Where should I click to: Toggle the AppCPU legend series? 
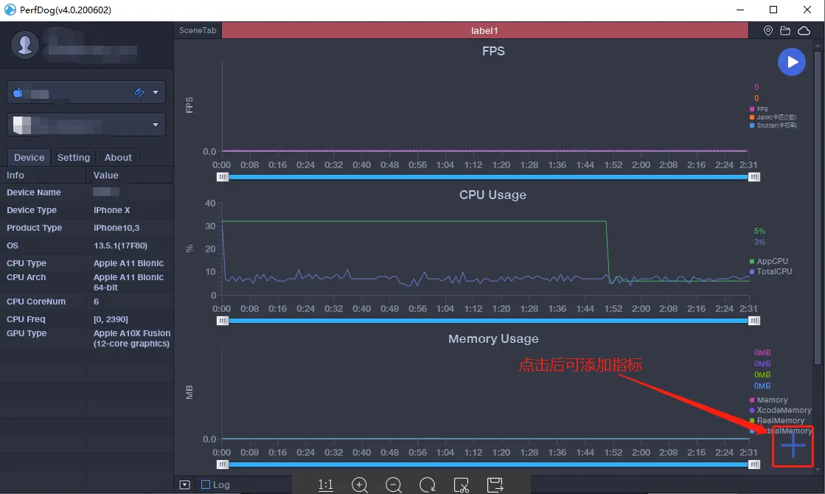tap(769, 261)
